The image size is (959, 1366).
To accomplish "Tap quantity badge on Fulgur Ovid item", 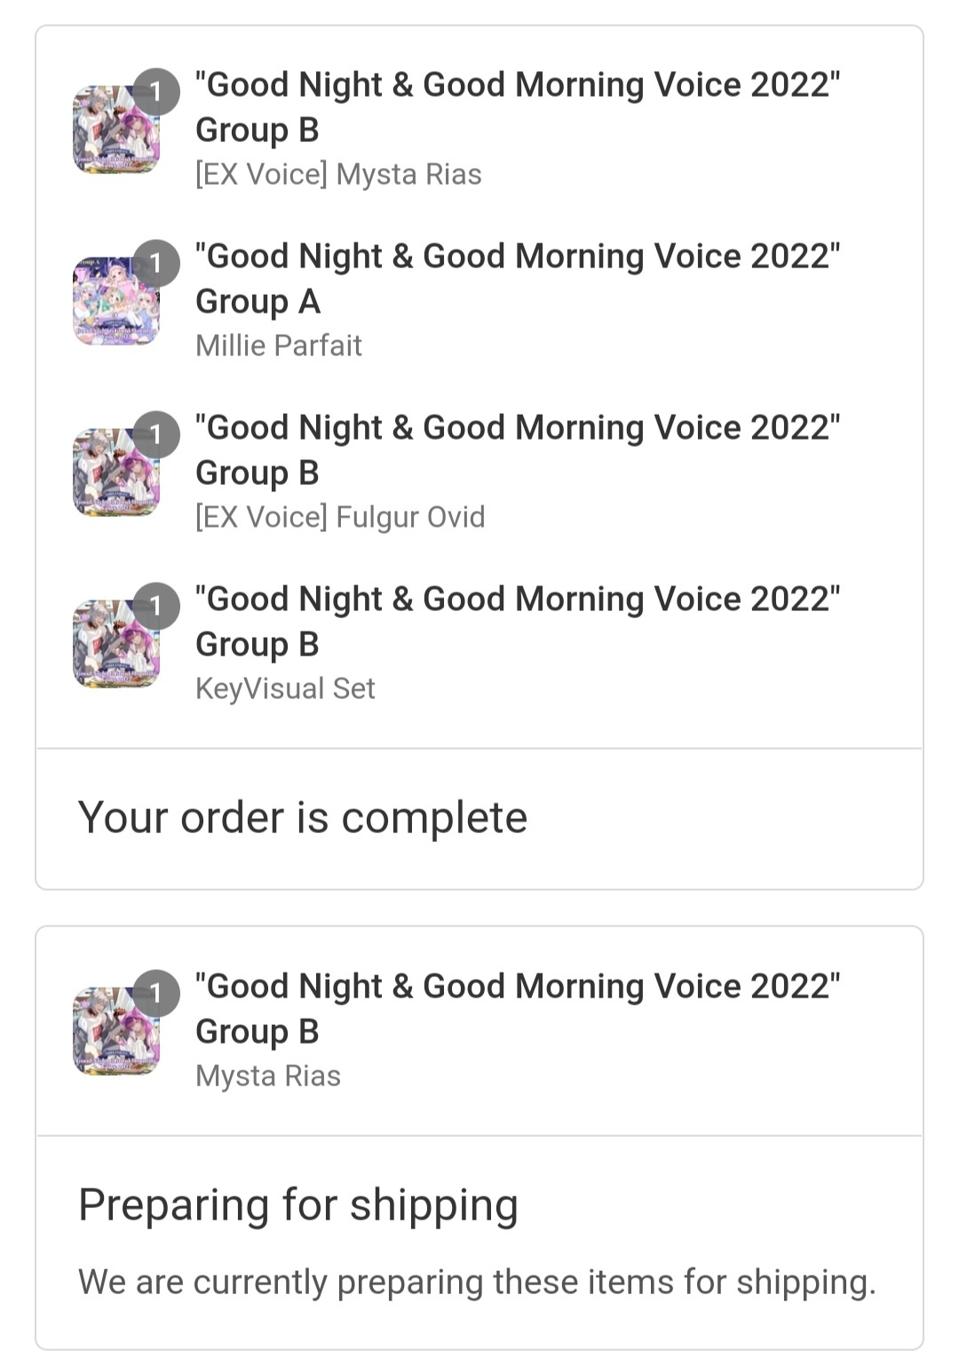I will coord(156,434).
